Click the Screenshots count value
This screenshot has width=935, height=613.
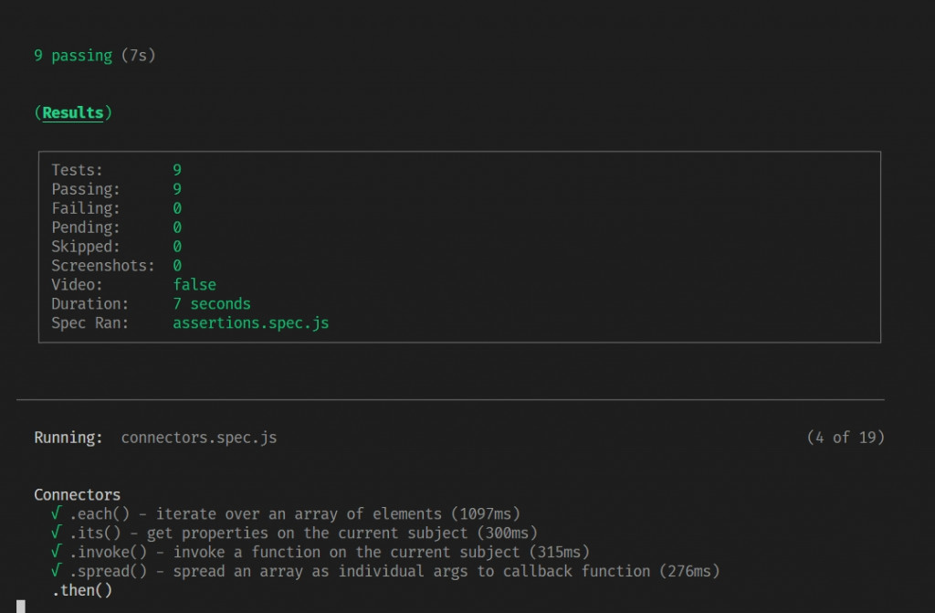point(177,266)
